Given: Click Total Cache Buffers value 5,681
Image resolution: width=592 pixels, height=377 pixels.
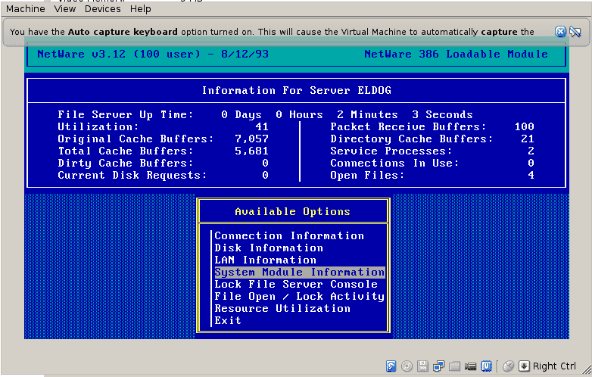Looking at the screenshot, I should click(x=252, y=151).
